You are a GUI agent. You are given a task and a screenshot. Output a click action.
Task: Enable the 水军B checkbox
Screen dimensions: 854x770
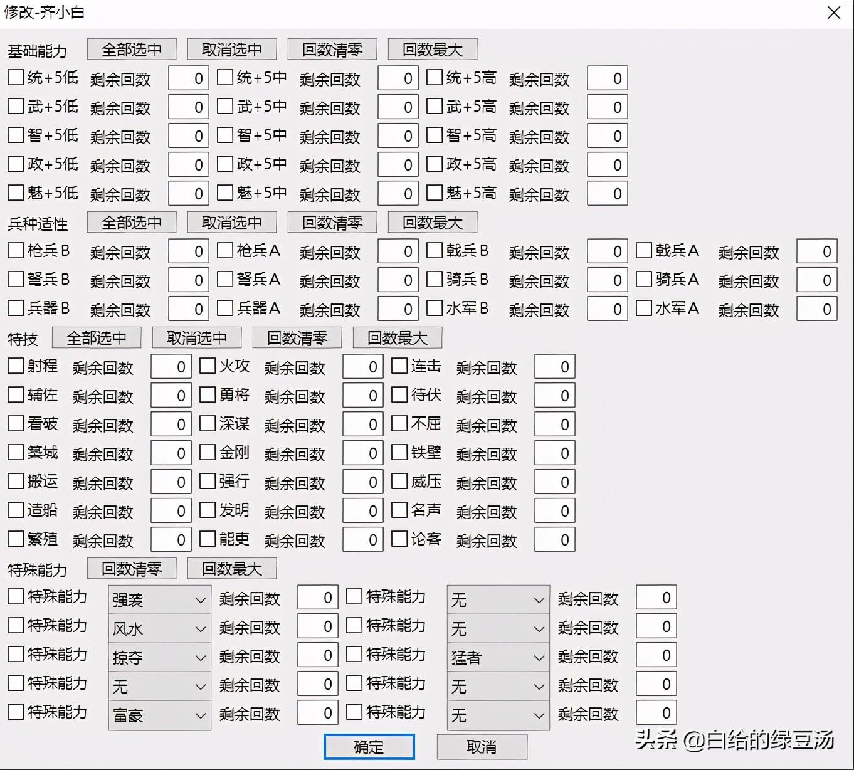(x=433, y=307)
